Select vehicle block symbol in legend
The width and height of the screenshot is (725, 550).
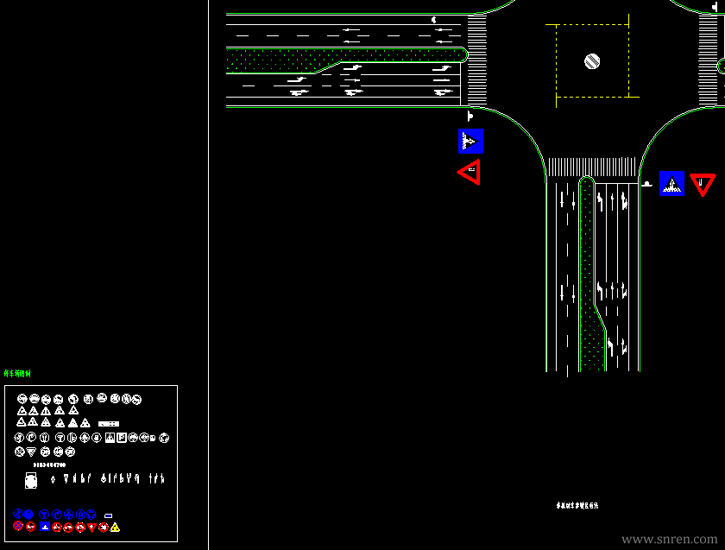click(x=31, y=481)
